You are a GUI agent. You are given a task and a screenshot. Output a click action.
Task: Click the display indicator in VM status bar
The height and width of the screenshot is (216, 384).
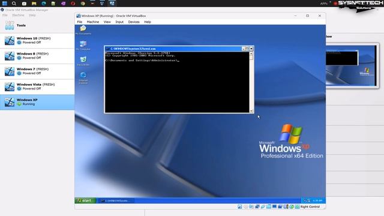point(274,206)
